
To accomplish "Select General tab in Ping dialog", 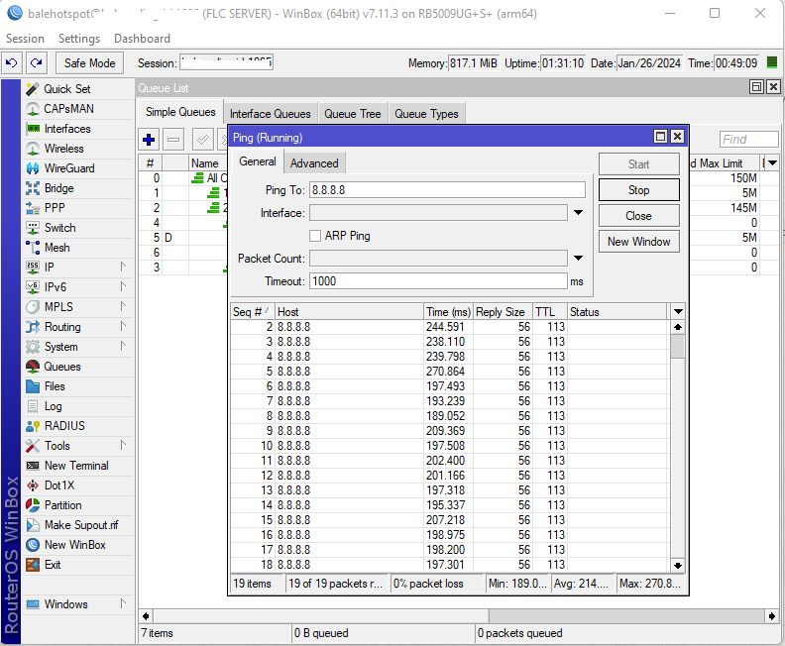I will point(258,161).
